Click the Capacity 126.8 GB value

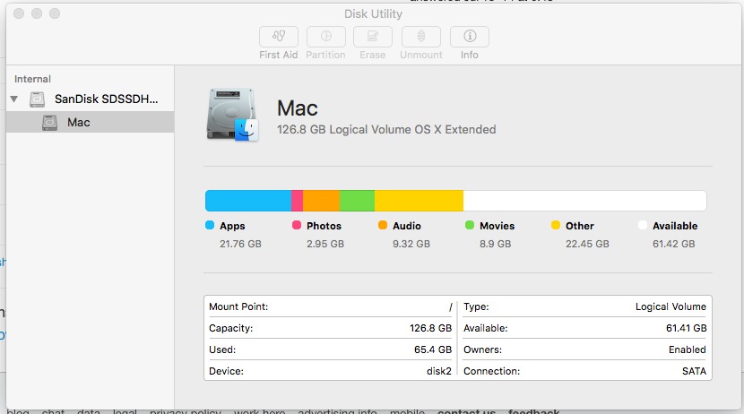point(431,328)
